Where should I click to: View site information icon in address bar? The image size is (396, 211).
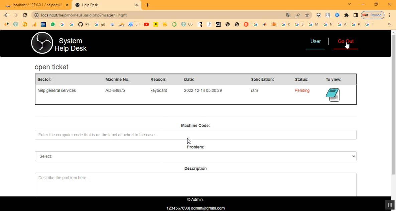point(36,15)
